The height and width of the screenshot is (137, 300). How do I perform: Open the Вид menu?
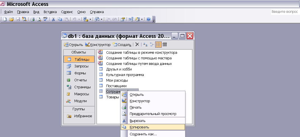(x=36, y=12)
